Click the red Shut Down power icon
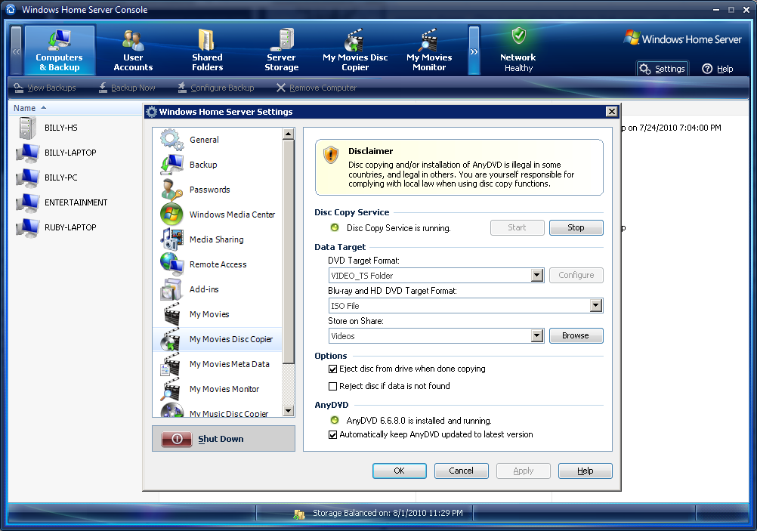The image size is (757, 531). tap(178, 439)
